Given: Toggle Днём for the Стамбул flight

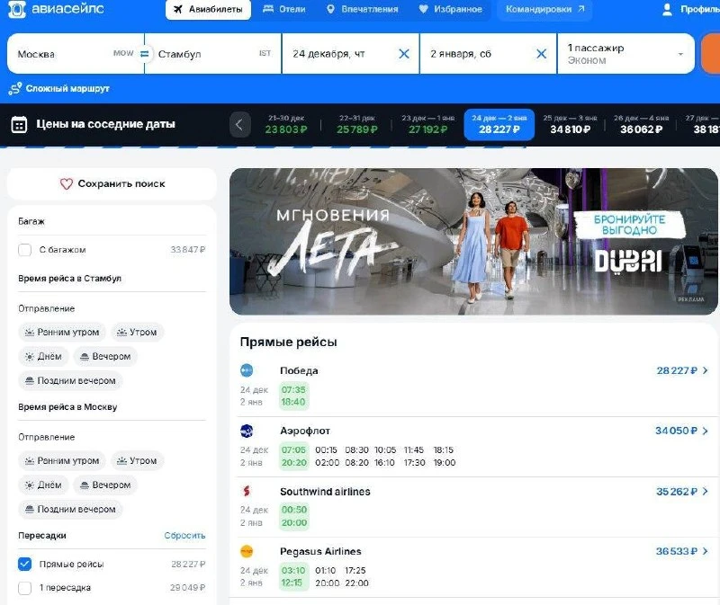Looking at the screenshot, I should 43,356.
